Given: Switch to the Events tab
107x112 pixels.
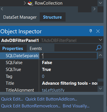Looking at the screenshot, I should 36,49.
